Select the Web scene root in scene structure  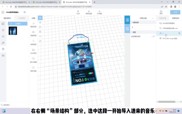tap(169, 23)
